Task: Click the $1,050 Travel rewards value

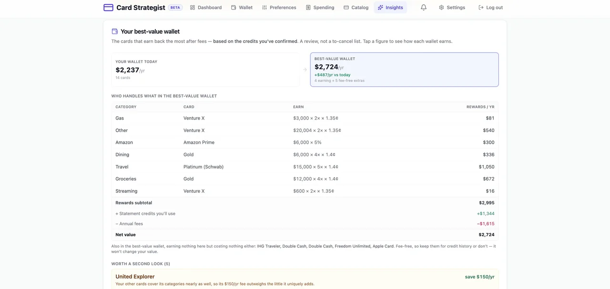Action: point(487,167)
